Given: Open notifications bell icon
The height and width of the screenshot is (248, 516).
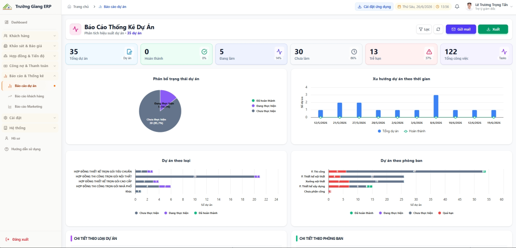Looking at the screenshot, I should pos(457,6).
